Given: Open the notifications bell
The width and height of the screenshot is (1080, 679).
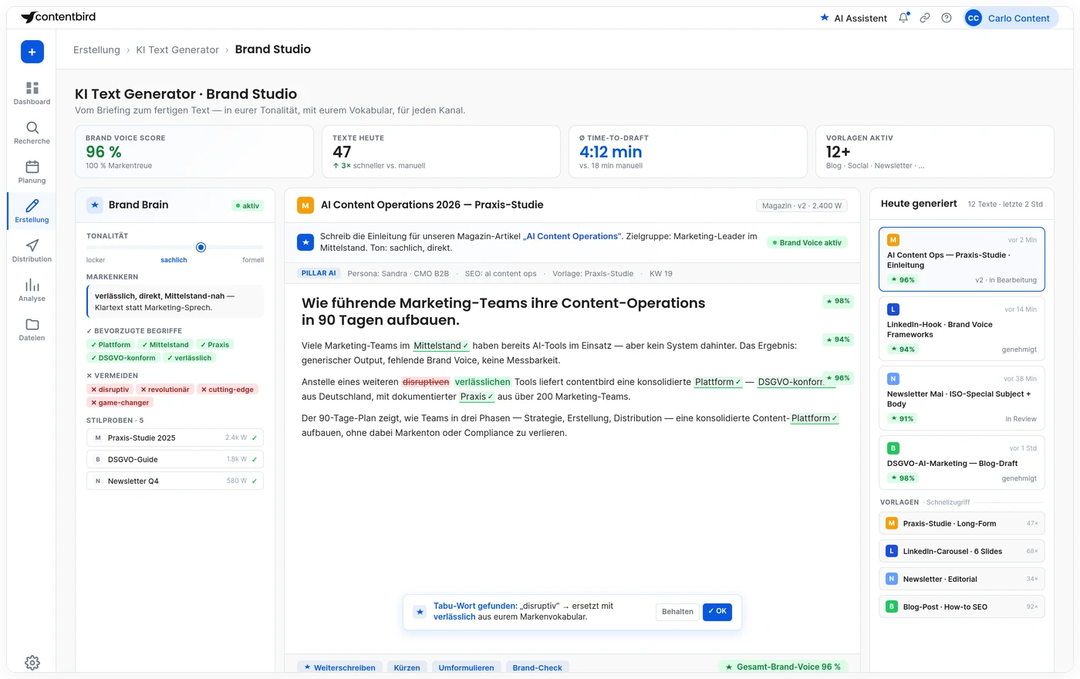Looking at the screenshot, I should [903, 18].
